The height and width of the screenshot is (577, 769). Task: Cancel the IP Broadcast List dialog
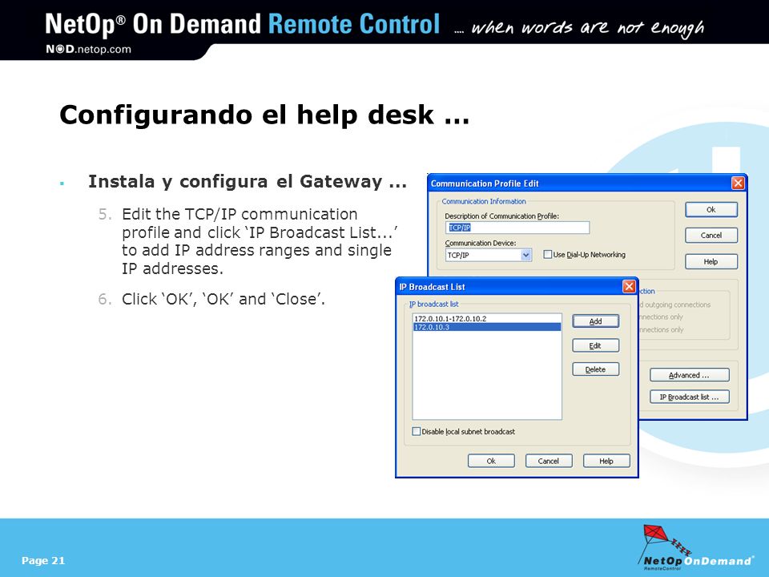(x=548, y=461)
